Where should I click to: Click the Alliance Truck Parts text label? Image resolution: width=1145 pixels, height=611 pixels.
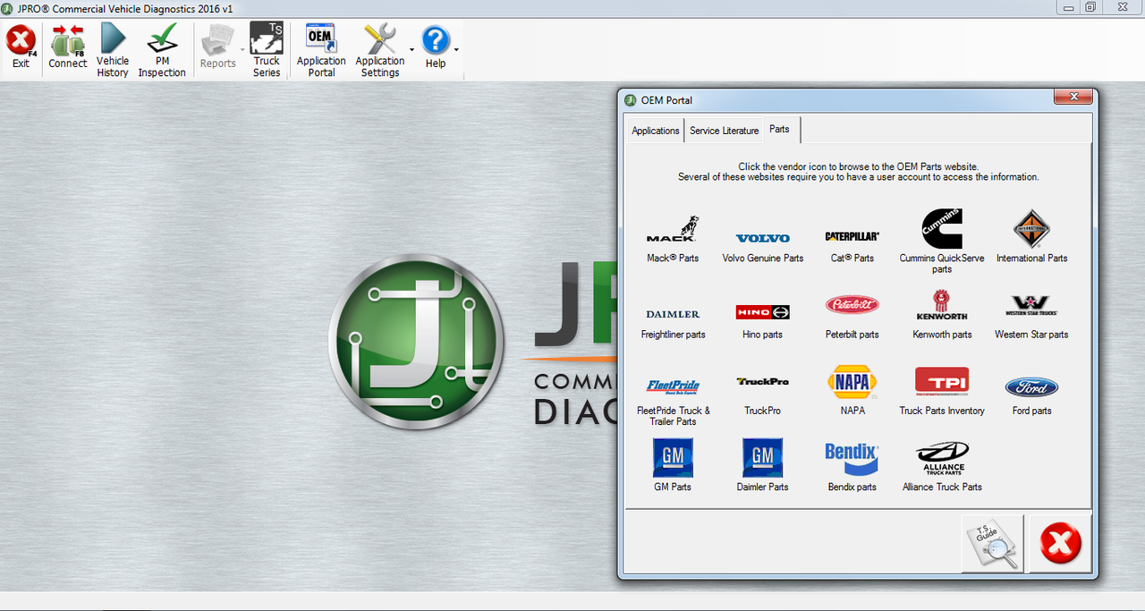coord(942,488)
